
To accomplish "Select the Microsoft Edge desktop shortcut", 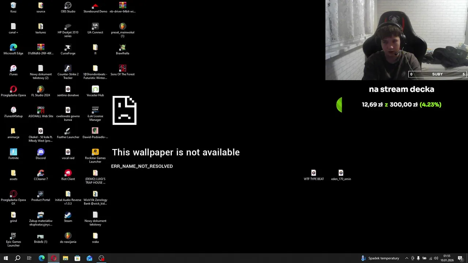I will (x=13, y=49).
